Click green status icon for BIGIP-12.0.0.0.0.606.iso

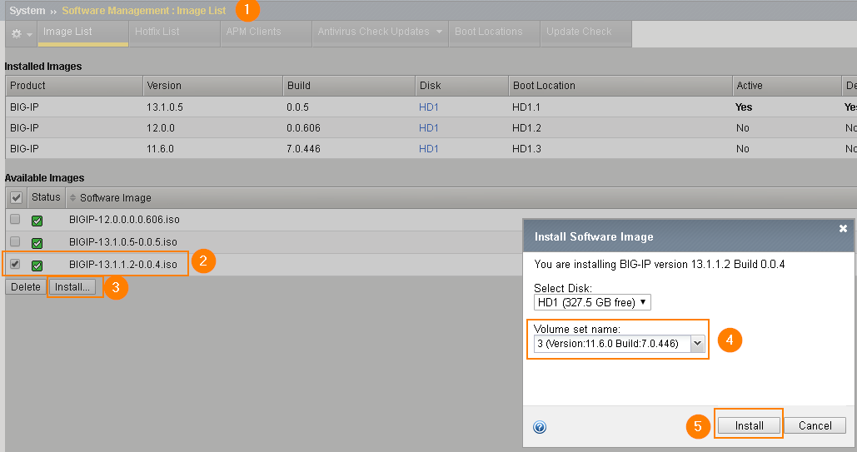37,221
